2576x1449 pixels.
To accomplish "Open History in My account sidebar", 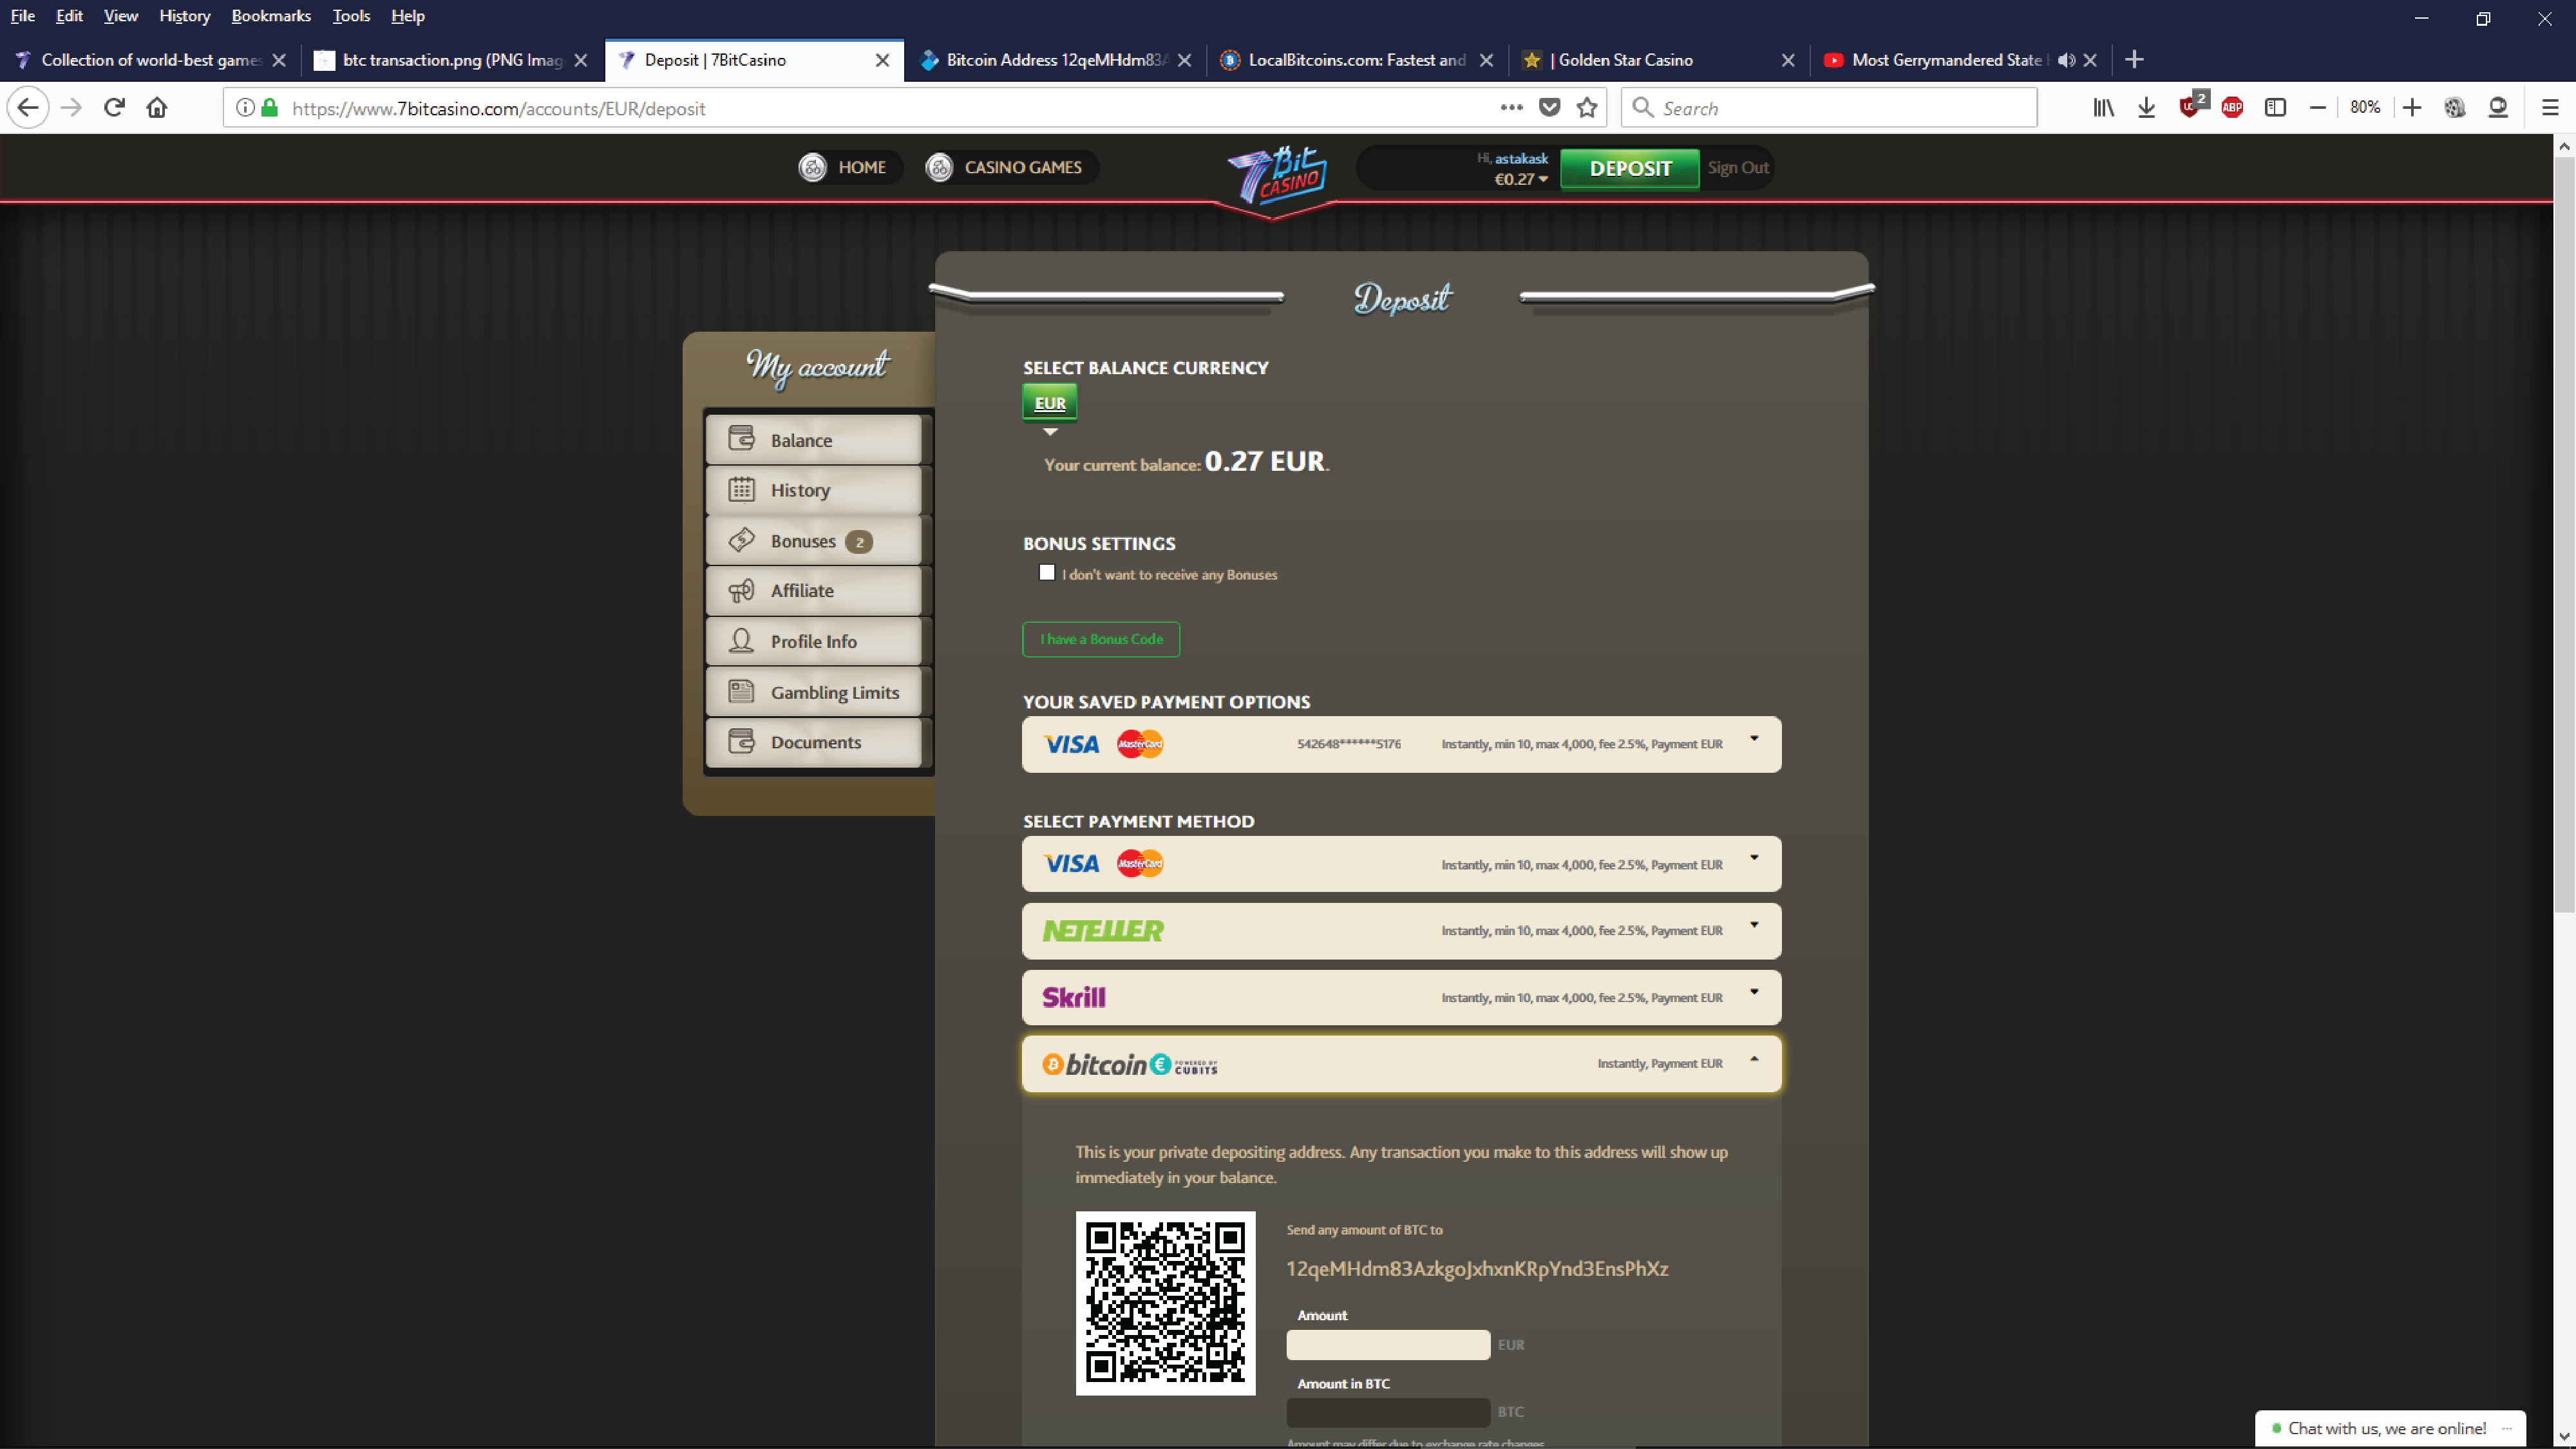I will [813, 490].
